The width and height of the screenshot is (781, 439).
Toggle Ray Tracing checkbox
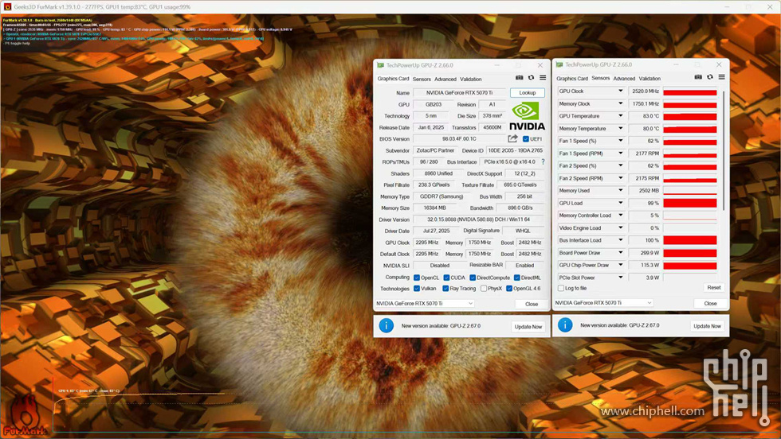(445, 289)
